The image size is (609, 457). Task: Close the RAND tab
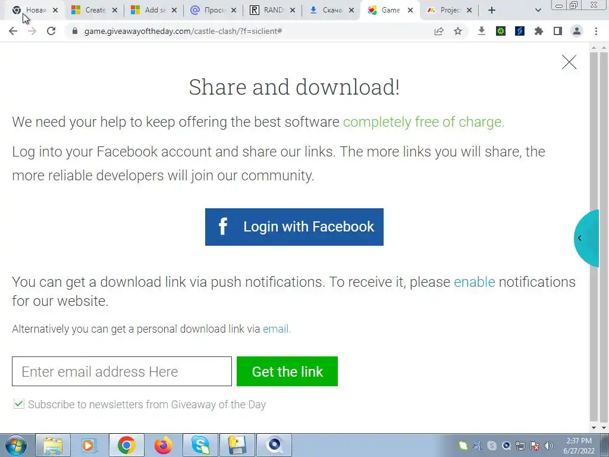(293, 10)
